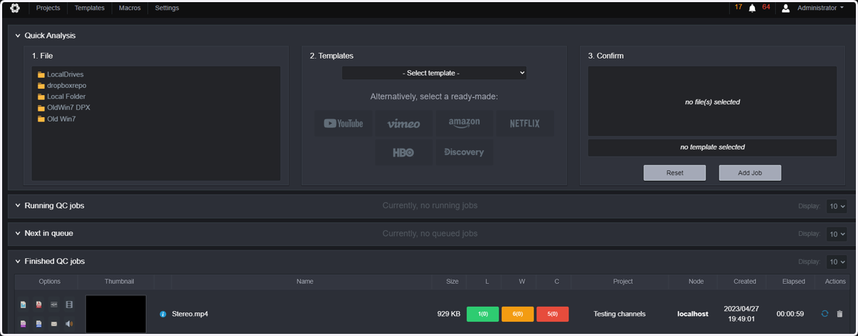858x336 pixels.
Task: Open the Select template dropdown
Action: (x=434, y=73)
